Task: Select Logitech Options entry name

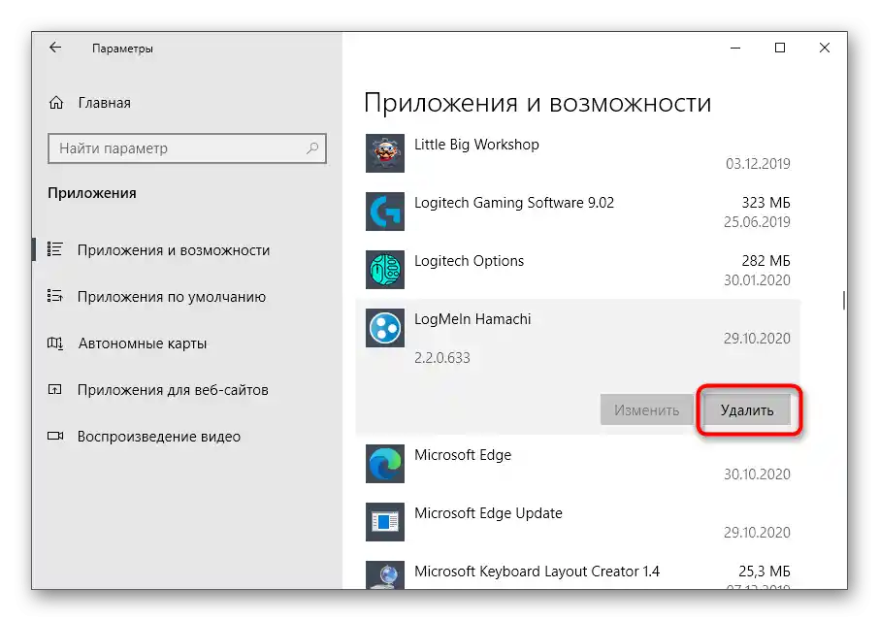Action: (x=469, y=261)
